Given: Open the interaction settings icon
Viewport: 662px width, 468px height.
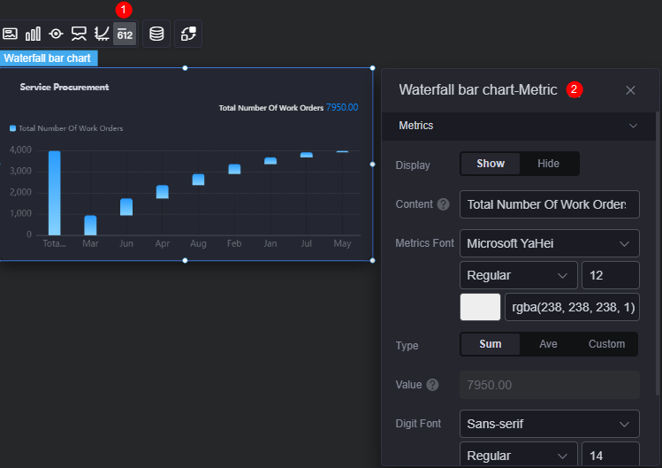Looking at the screenshot, I should pos(188,34).
